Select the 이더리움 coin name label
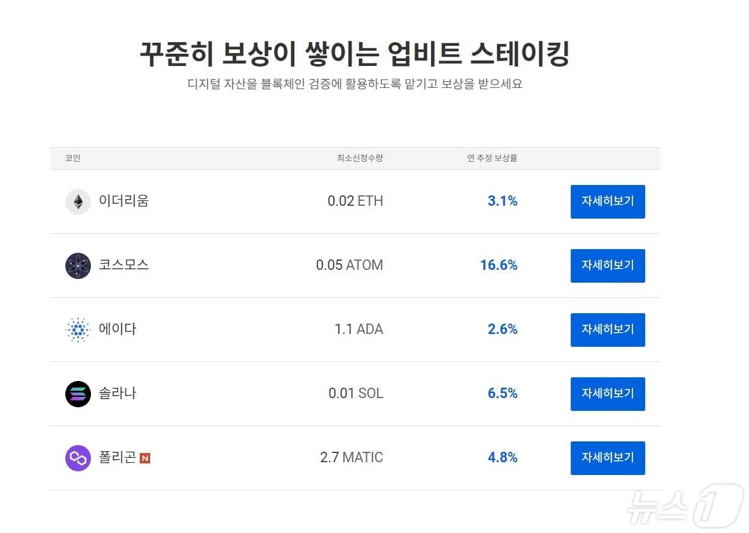The image size is (749, 533). click(x=123, y=201)
